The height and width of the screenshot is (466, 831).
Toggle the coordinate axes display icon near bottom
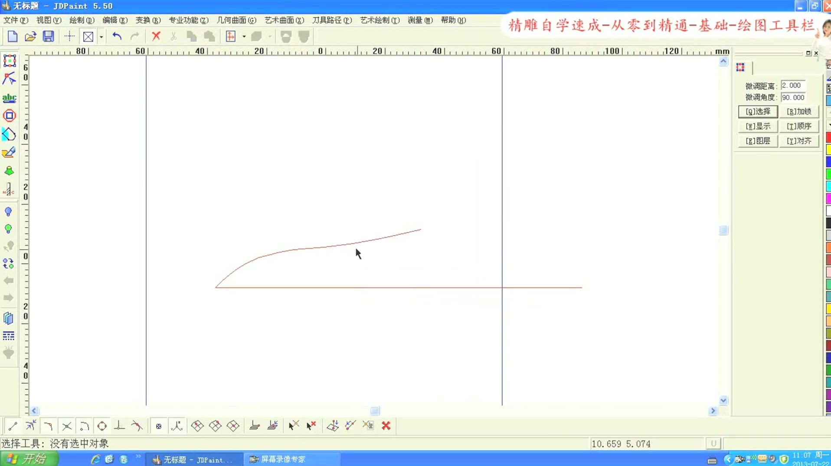tap(177, 426)
